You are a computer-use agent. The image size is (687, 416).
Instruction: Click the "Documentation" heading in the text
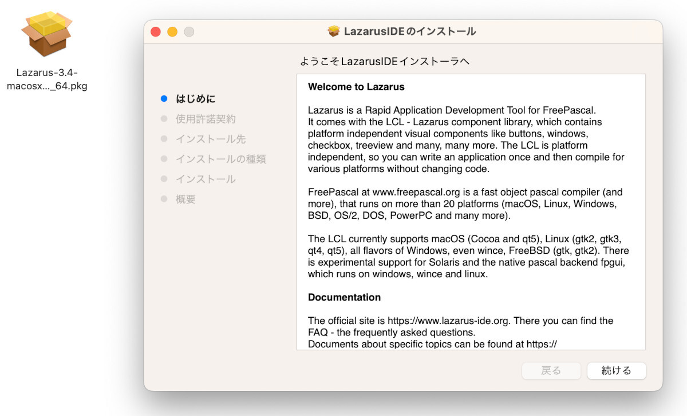(344, 297)
